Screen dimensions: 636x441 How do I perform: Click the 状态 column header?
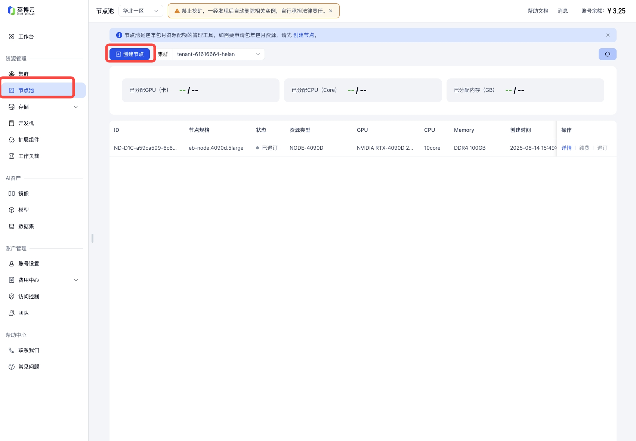(x=261, y=130)
